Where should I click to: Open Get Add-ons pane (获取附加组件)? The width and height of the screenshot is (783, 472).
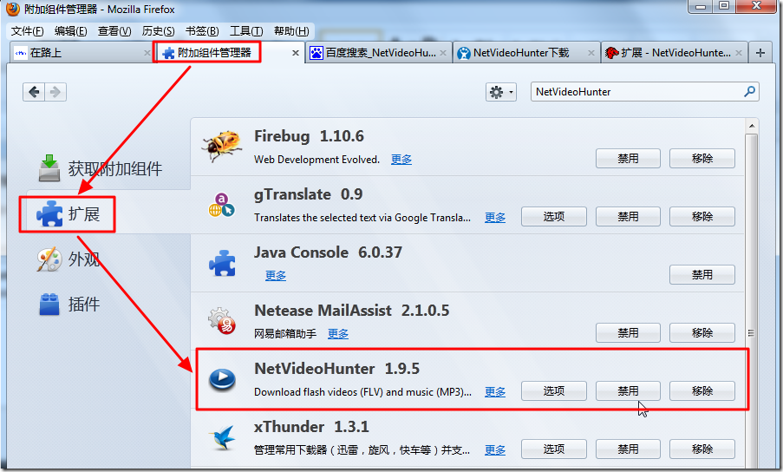[101, 168]
